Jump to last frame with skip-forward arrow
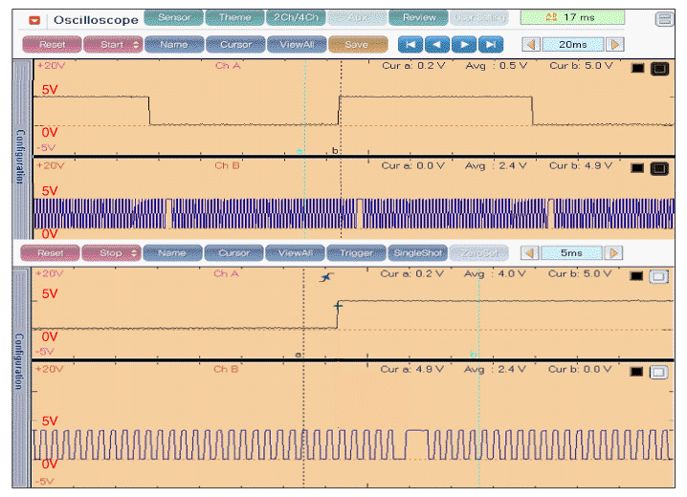Viewport: 687px width, 497px height. coord(490,44)
